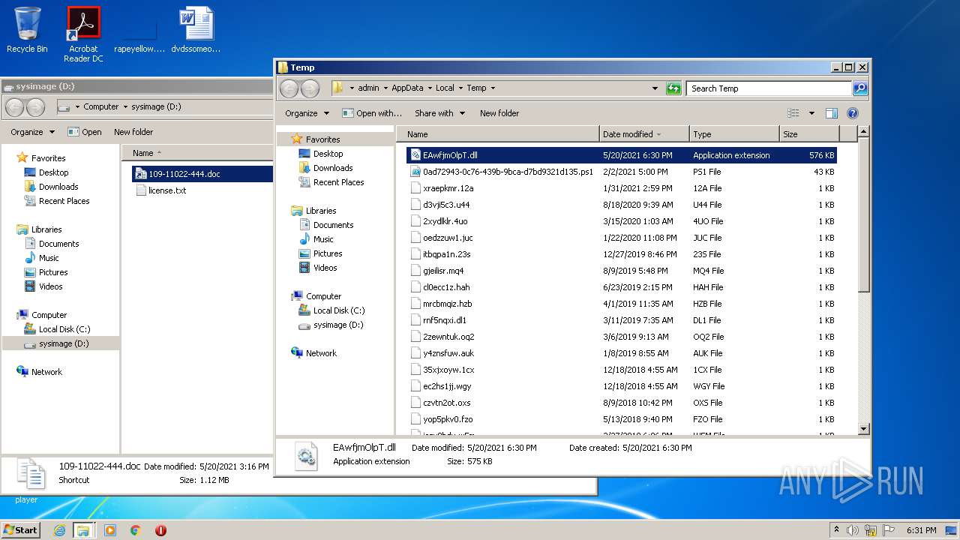Select the PowerShell .ps1 file icon
This screenshot has width=960, height=540.
(416, 172)
